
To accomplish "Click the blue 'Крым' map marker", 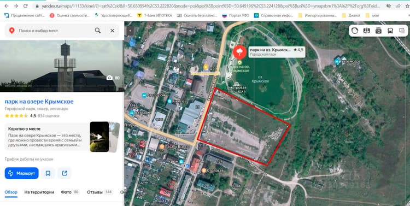I will (x=181, y=162).
